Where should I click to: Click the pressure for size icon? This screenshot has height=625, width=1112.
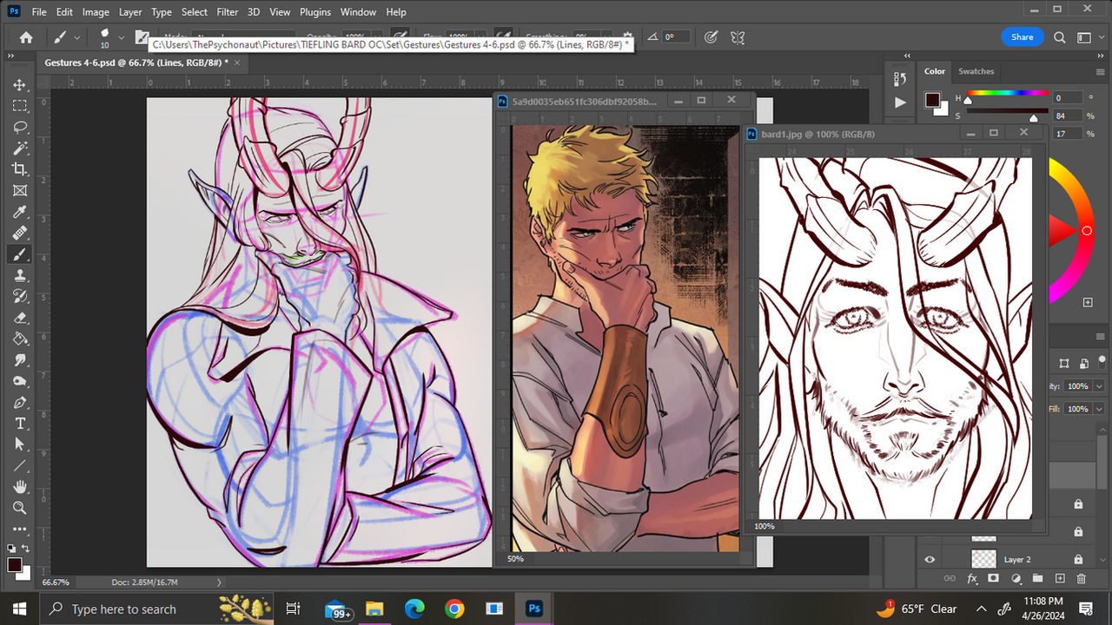[711, 37]
